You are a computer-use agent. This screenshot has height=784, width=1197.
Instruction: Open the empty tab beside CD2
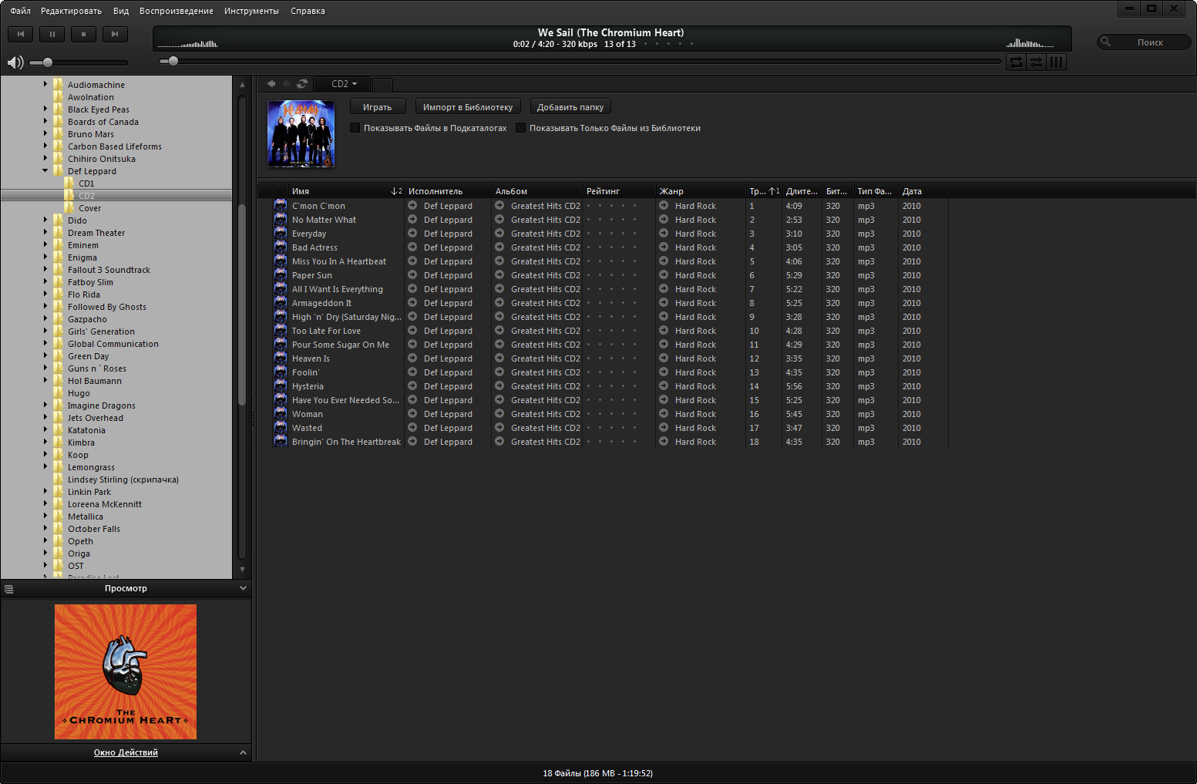click(x=382, y=84)
